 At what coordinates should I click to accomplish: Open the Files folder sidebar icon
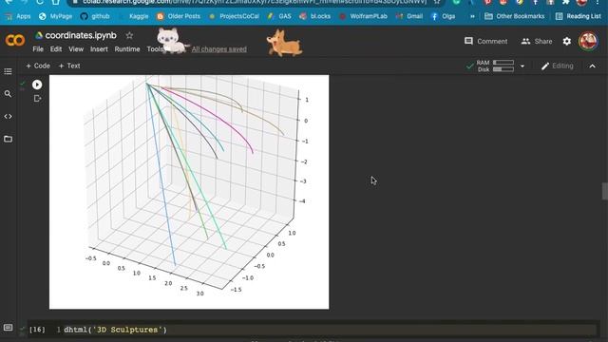[x=8, y=139]
